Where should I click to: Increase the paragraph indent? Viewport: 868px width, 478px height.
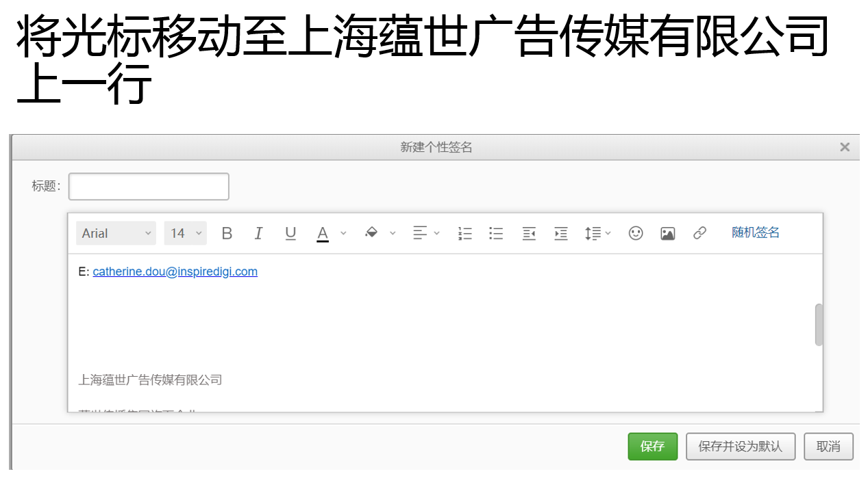point(561,233)
